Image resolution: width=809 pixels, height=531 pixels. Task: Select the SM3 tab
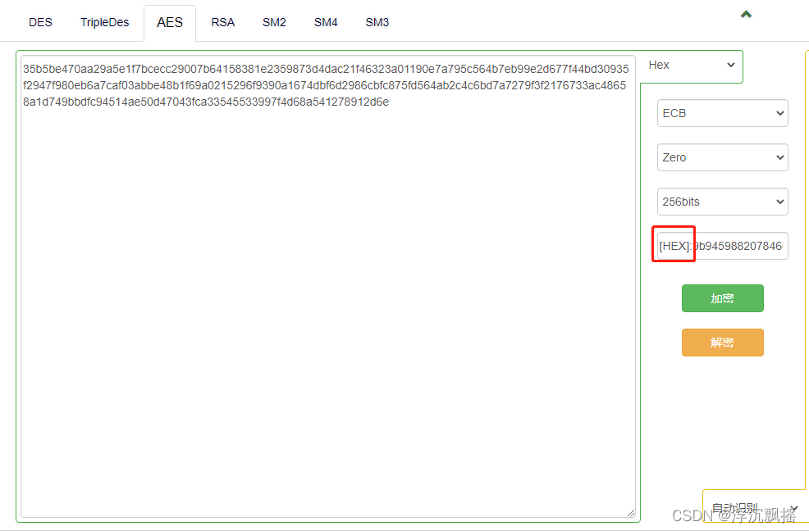tap(377, 23)
